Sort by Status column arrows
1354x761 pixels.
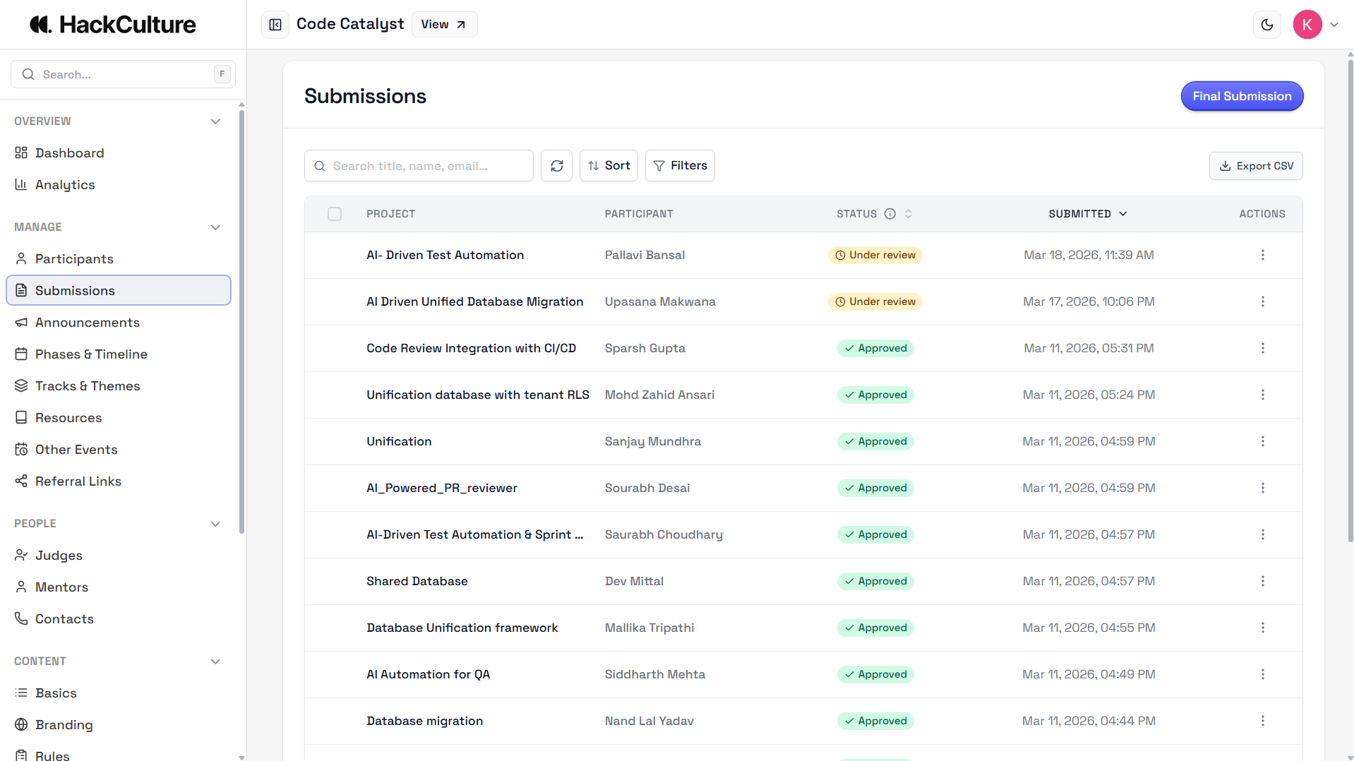[909, 214]
